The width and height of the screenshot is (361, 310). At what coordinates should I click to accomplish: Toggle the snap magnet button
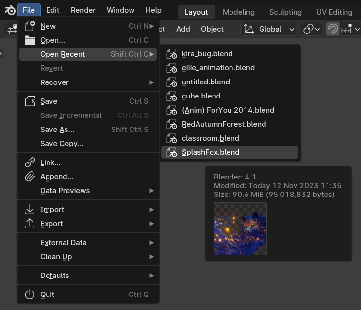332,29
